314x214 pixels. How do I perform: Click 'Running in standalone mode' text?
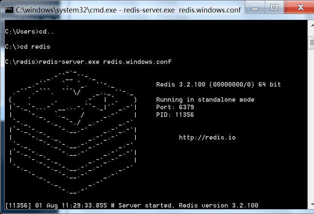point(205,99)
